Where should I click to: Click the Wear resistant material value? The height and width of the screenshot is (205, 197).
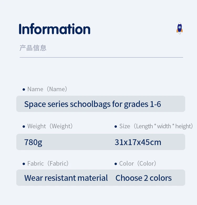[66, 178]
